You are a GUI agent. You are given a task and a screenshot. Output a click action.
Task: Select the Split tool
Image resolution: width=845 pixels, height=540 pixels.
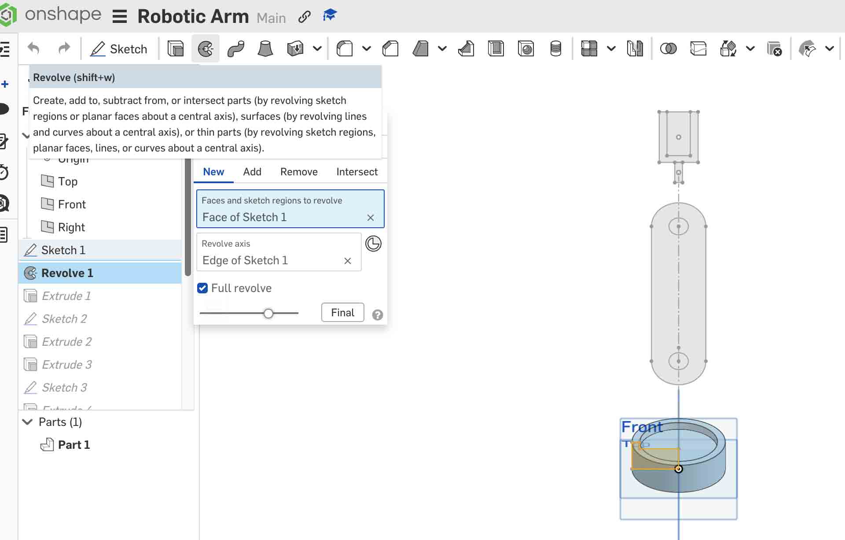[698, 48]
